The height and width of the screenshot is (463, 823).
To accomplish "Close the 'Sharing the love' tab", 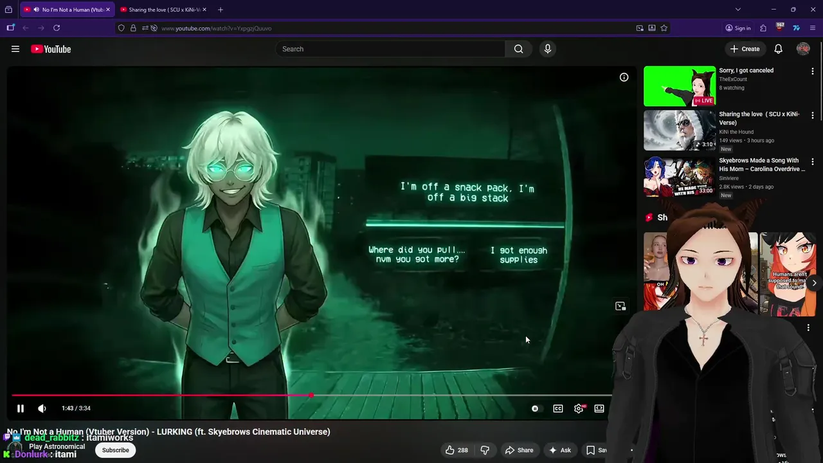I will coord(204,10).
